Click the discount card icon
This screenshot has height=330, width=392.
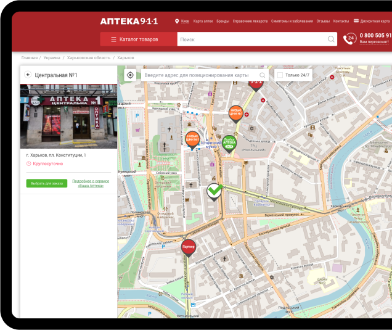point(356,21)
